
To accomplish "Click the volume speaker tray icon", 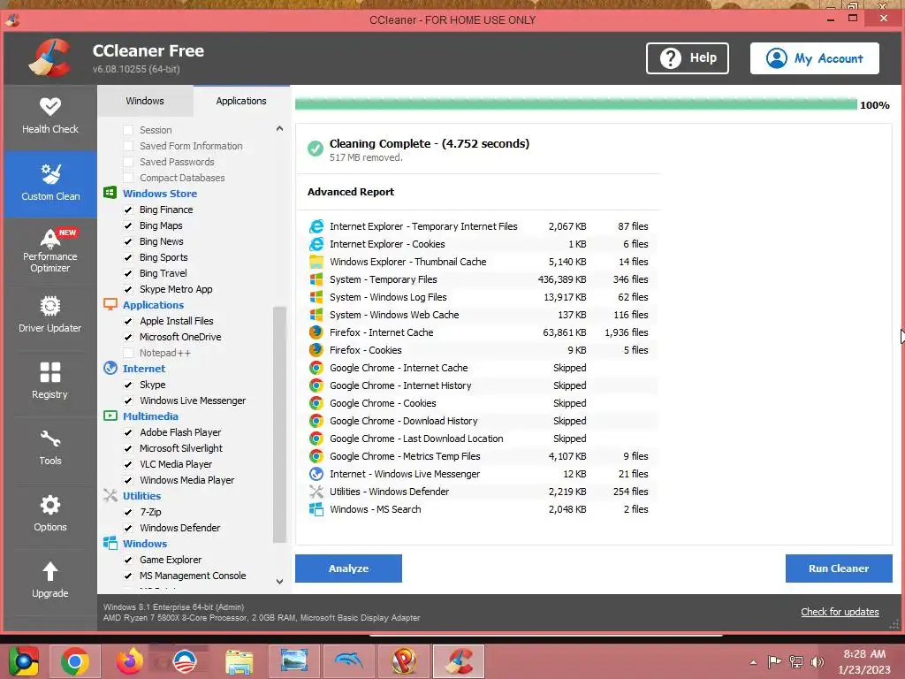I will pos(818,661).
